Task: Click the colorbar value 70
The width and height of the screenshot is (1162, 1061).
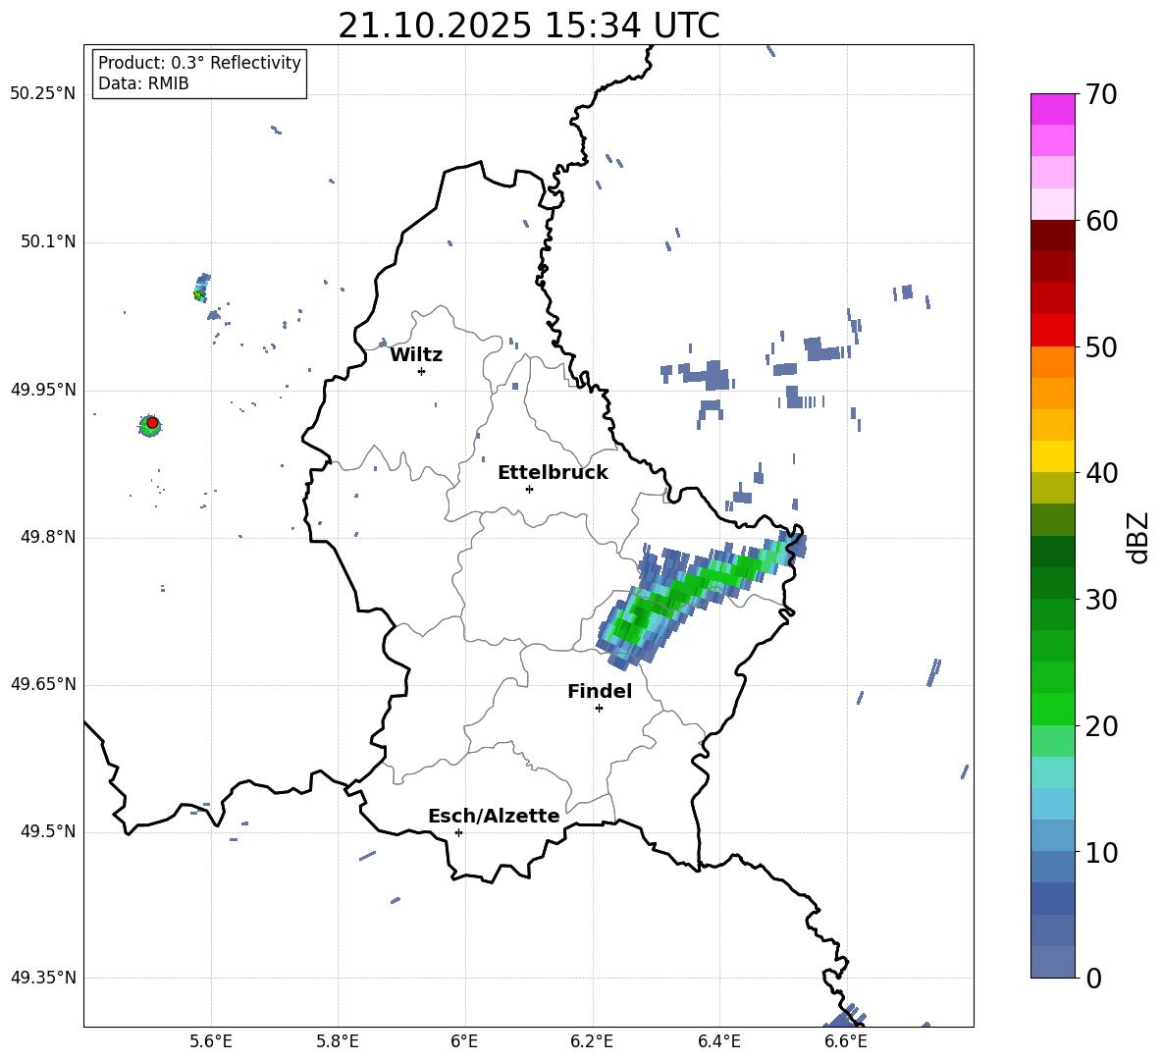Action: coord(1101,94)
